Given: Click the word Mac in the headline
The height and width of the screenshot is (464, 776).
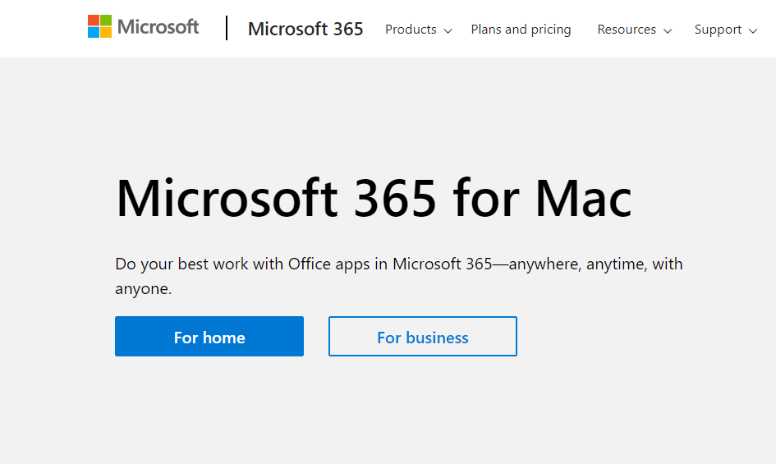Looking at the screenshot, I should [x=583, y=200].
